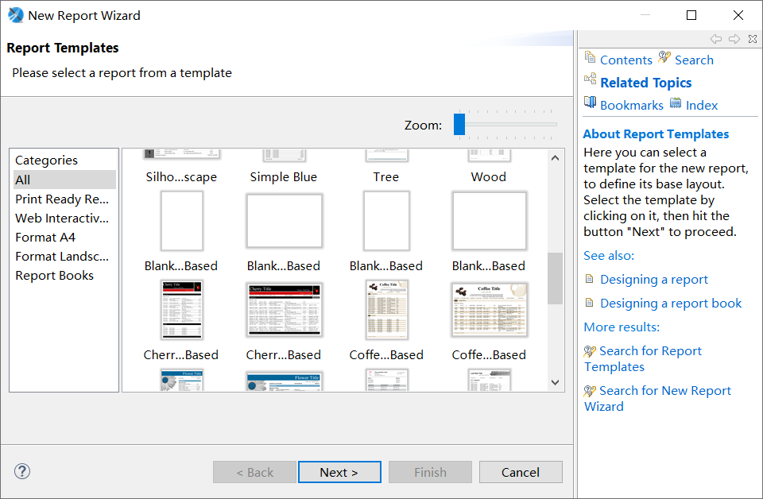The width and height of the screenshot is (763, 499).
Task: Click the Index icon in help
Action: tap(676, 103)
